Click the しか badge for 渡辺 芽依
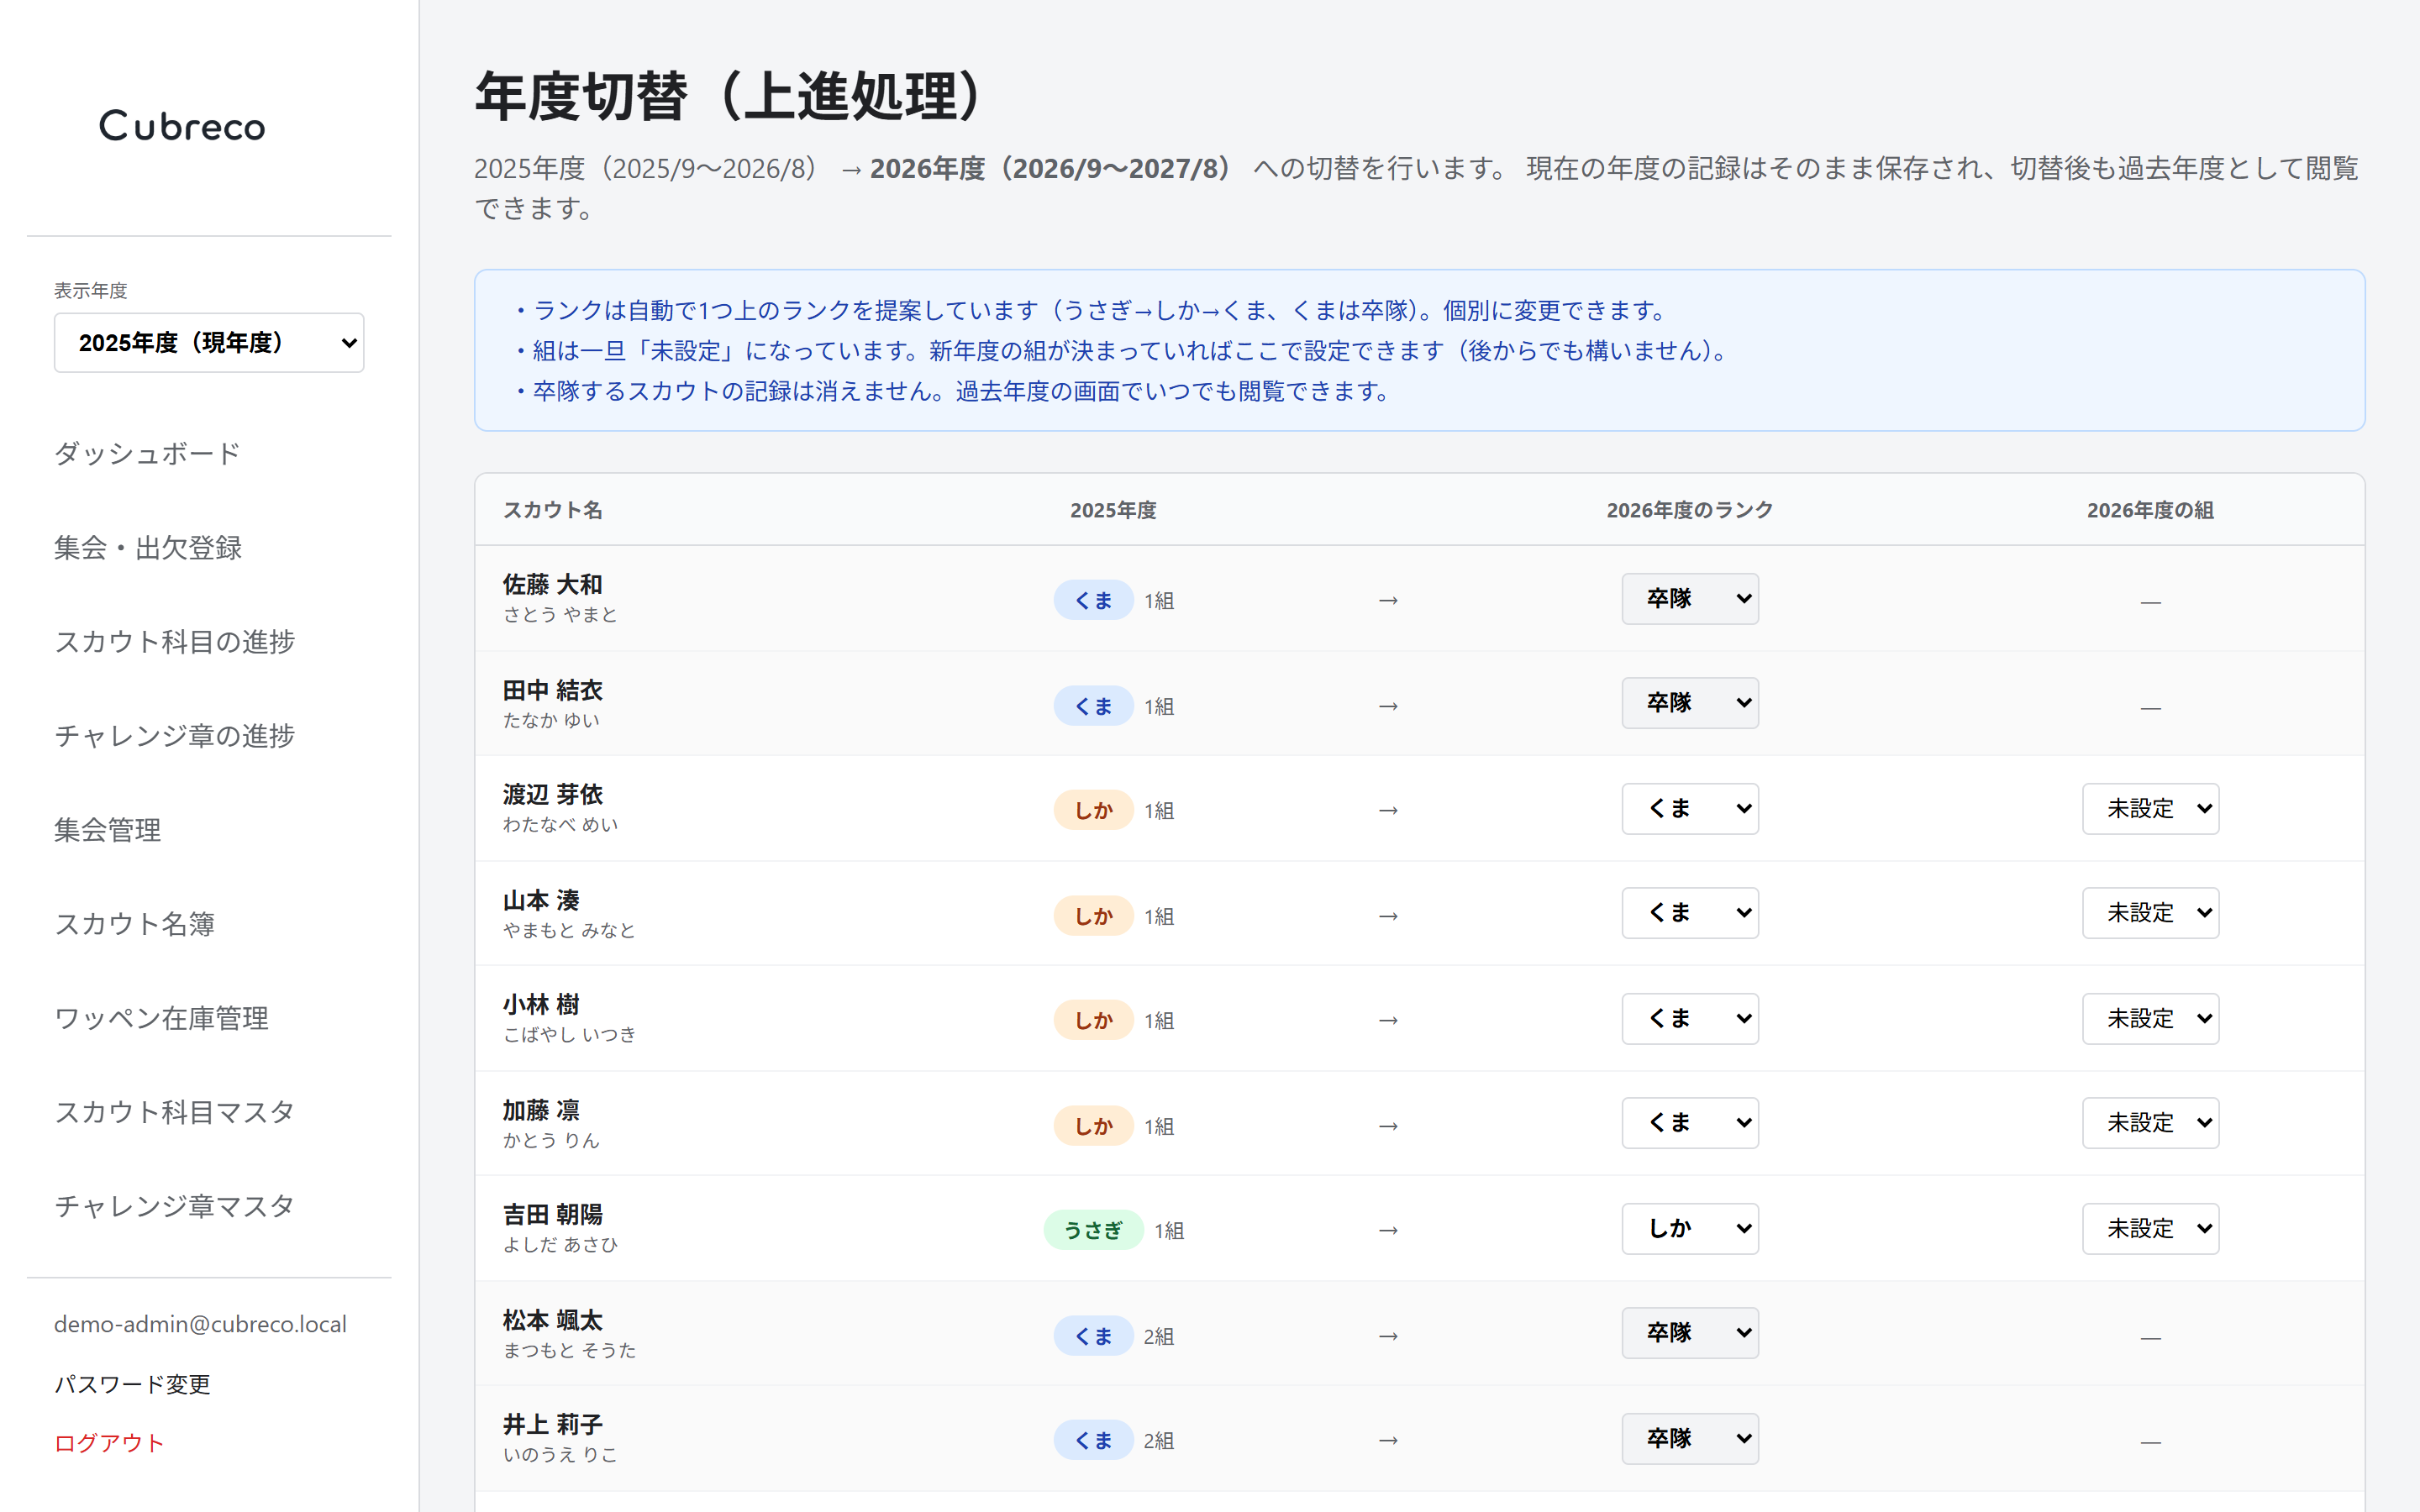 (1093, 810)
